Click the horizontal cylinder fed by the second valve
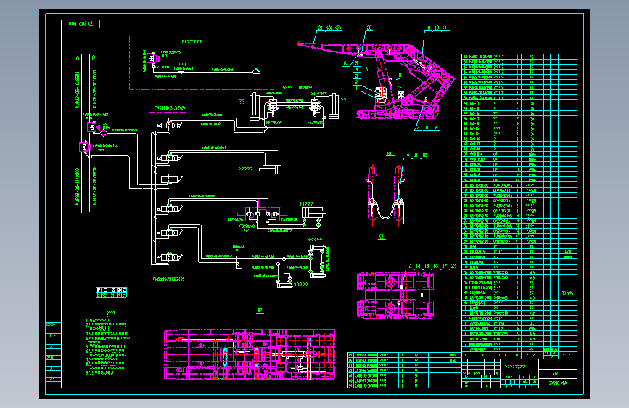This screenshot has width=629, height=408. 271,169
